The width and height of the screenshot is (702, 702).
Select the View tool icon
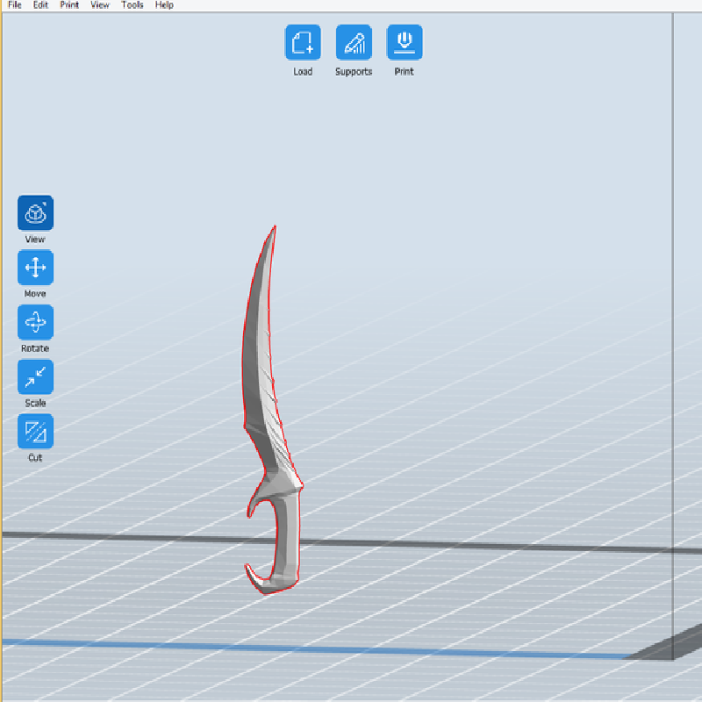coord(35,212)
